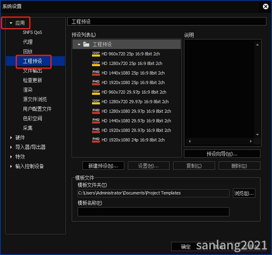Click the 720P icon of HD 960x720 25p preset
The image size is (272, 255).
pos(96,54)
